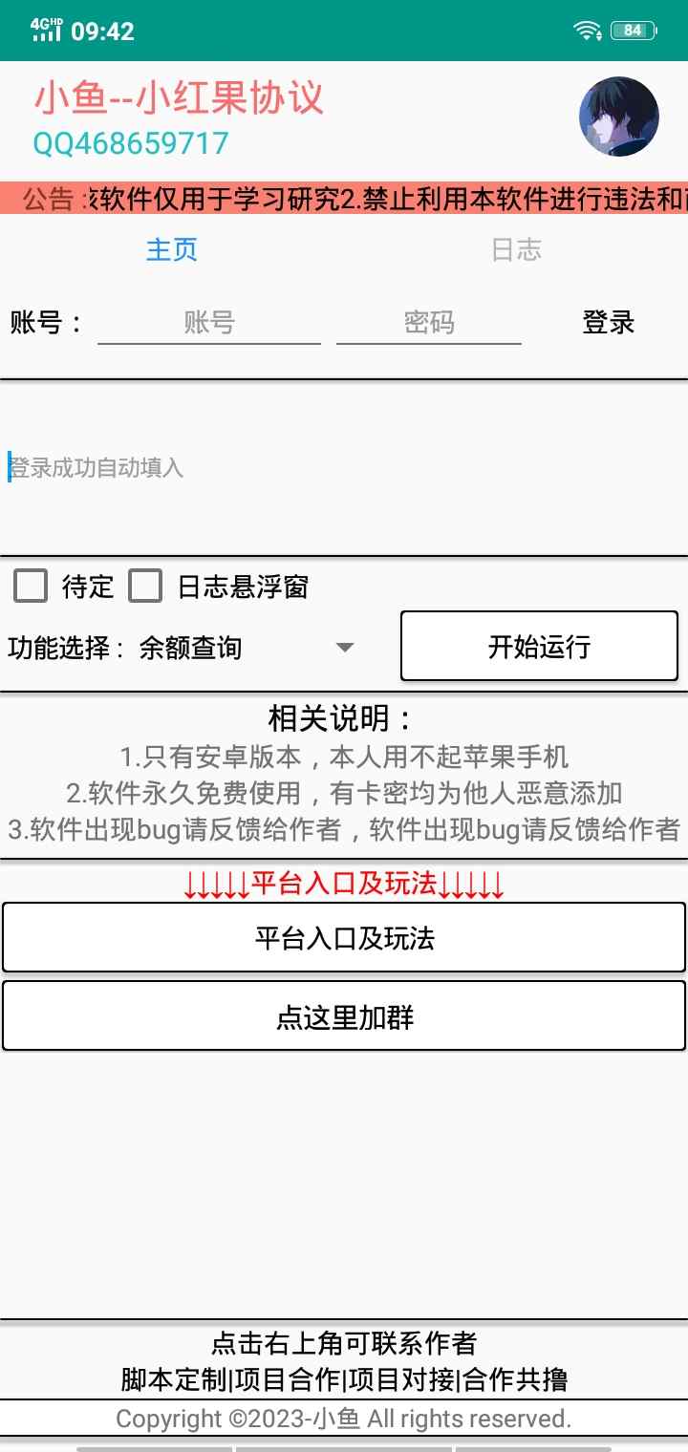Tap the scrolling 公告 announcement banner

click(x=344, y=199)
